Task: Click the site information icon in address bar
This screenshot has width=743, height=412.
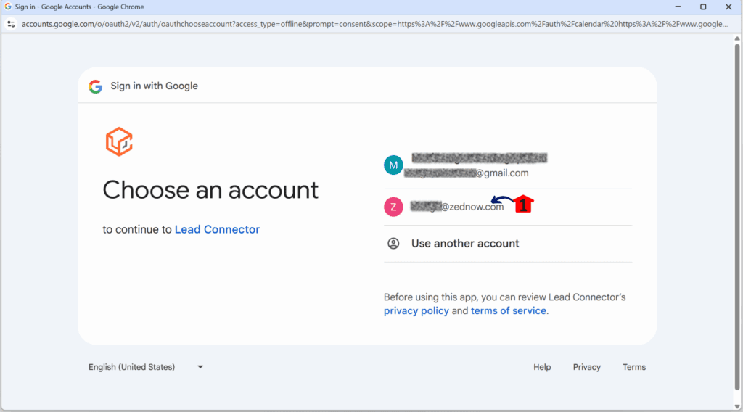Action: coord(11,24)
